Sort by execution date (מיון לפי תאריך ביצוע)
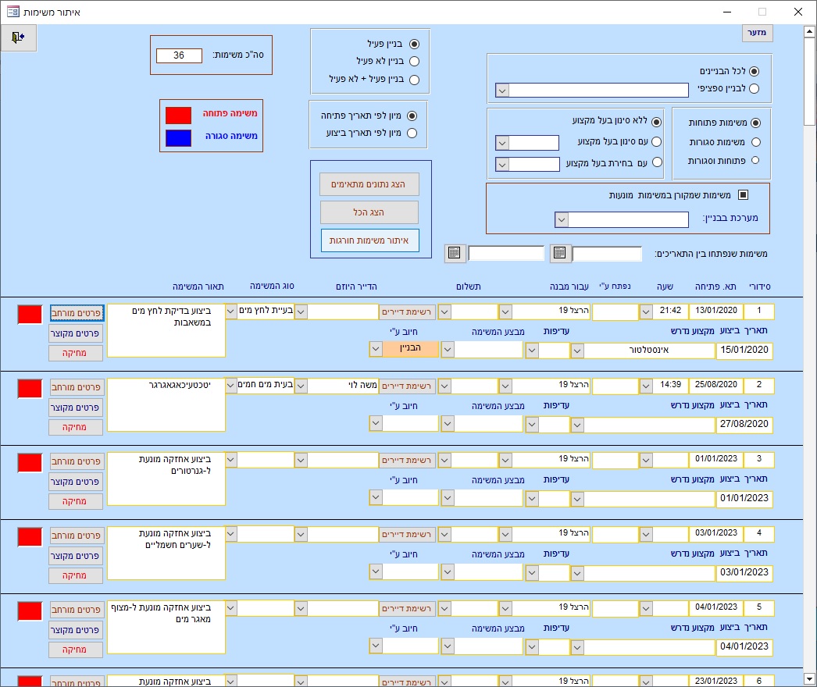This screenshot has height=687, width=817. click(412, 133)
